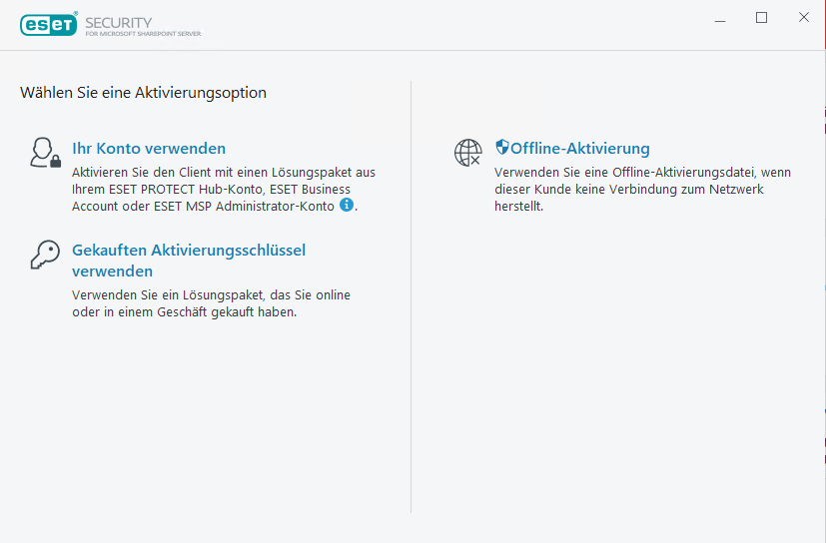Click the shield icon beside Offline-Aktivierung
The image size is (826, 543).
[502, 147]
